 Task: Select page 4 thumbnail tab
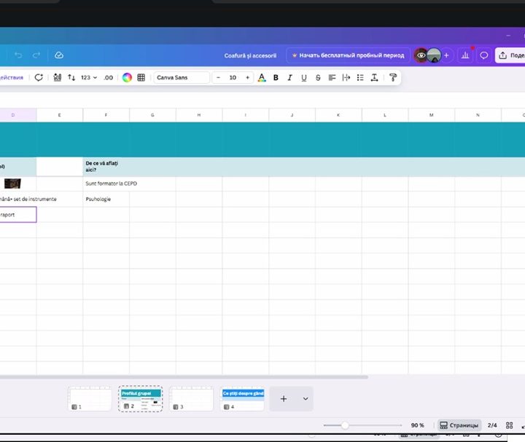point(242,399)
